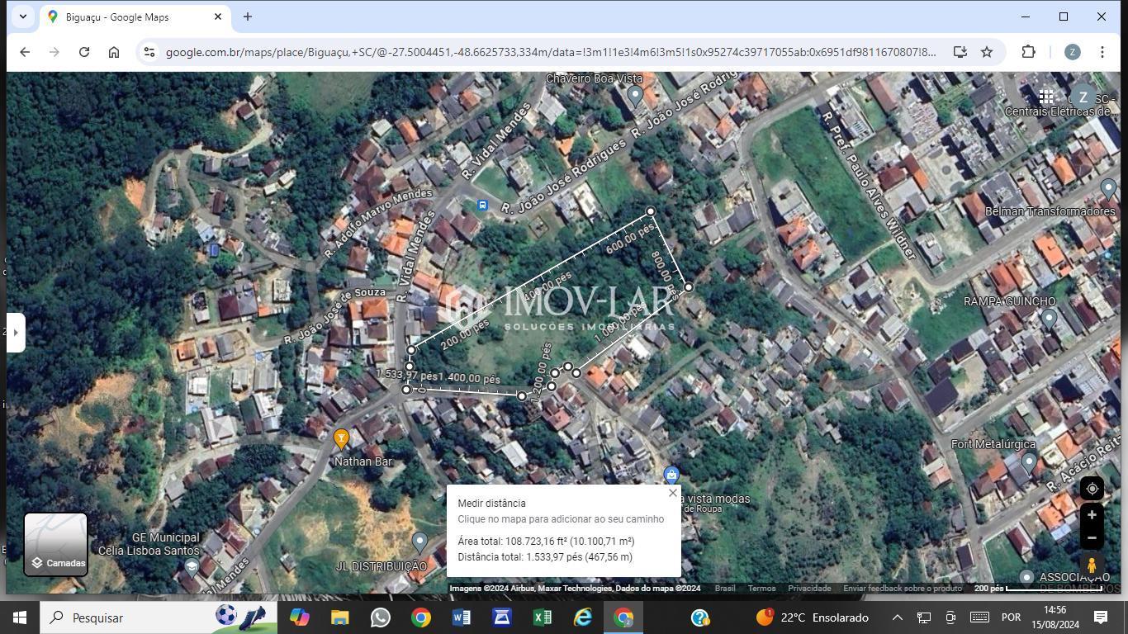Screen dimensions: 1128x634
Task: Click the Nathan Bar map pin
Action: click(x=341, y=439)
